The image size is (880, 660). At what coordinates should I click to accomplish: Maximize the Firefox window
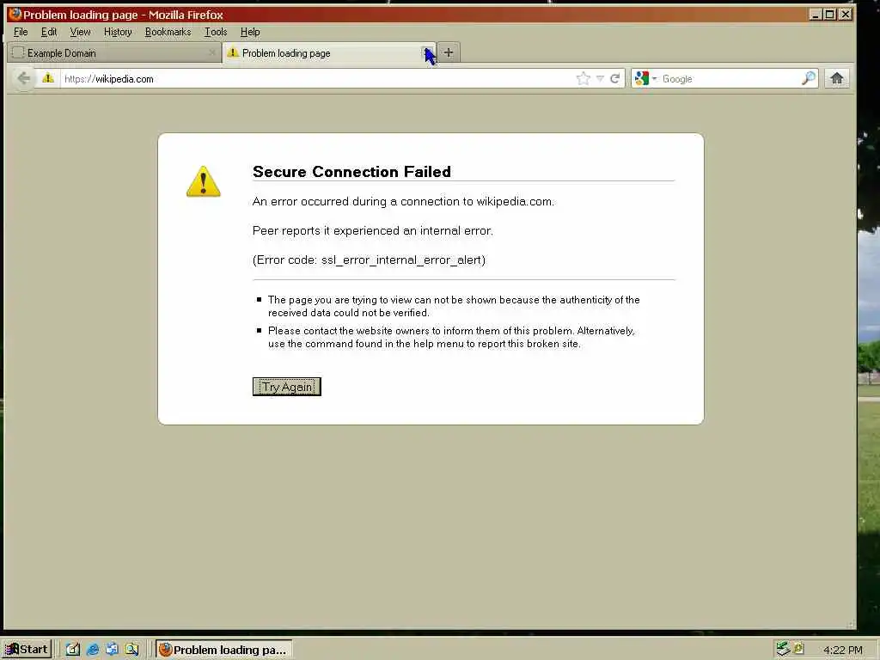[x=830, y=15]
